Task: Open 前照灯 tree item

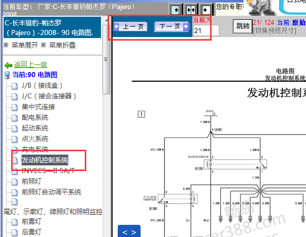Action: point(31,181)
